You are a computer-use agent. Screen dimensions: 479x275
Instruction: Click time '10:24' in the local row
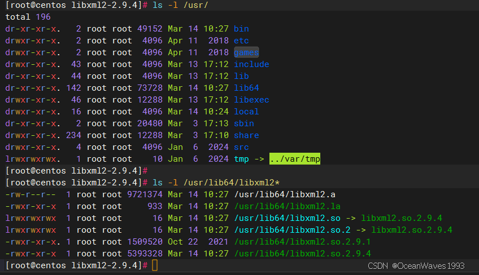click(216, 112)
